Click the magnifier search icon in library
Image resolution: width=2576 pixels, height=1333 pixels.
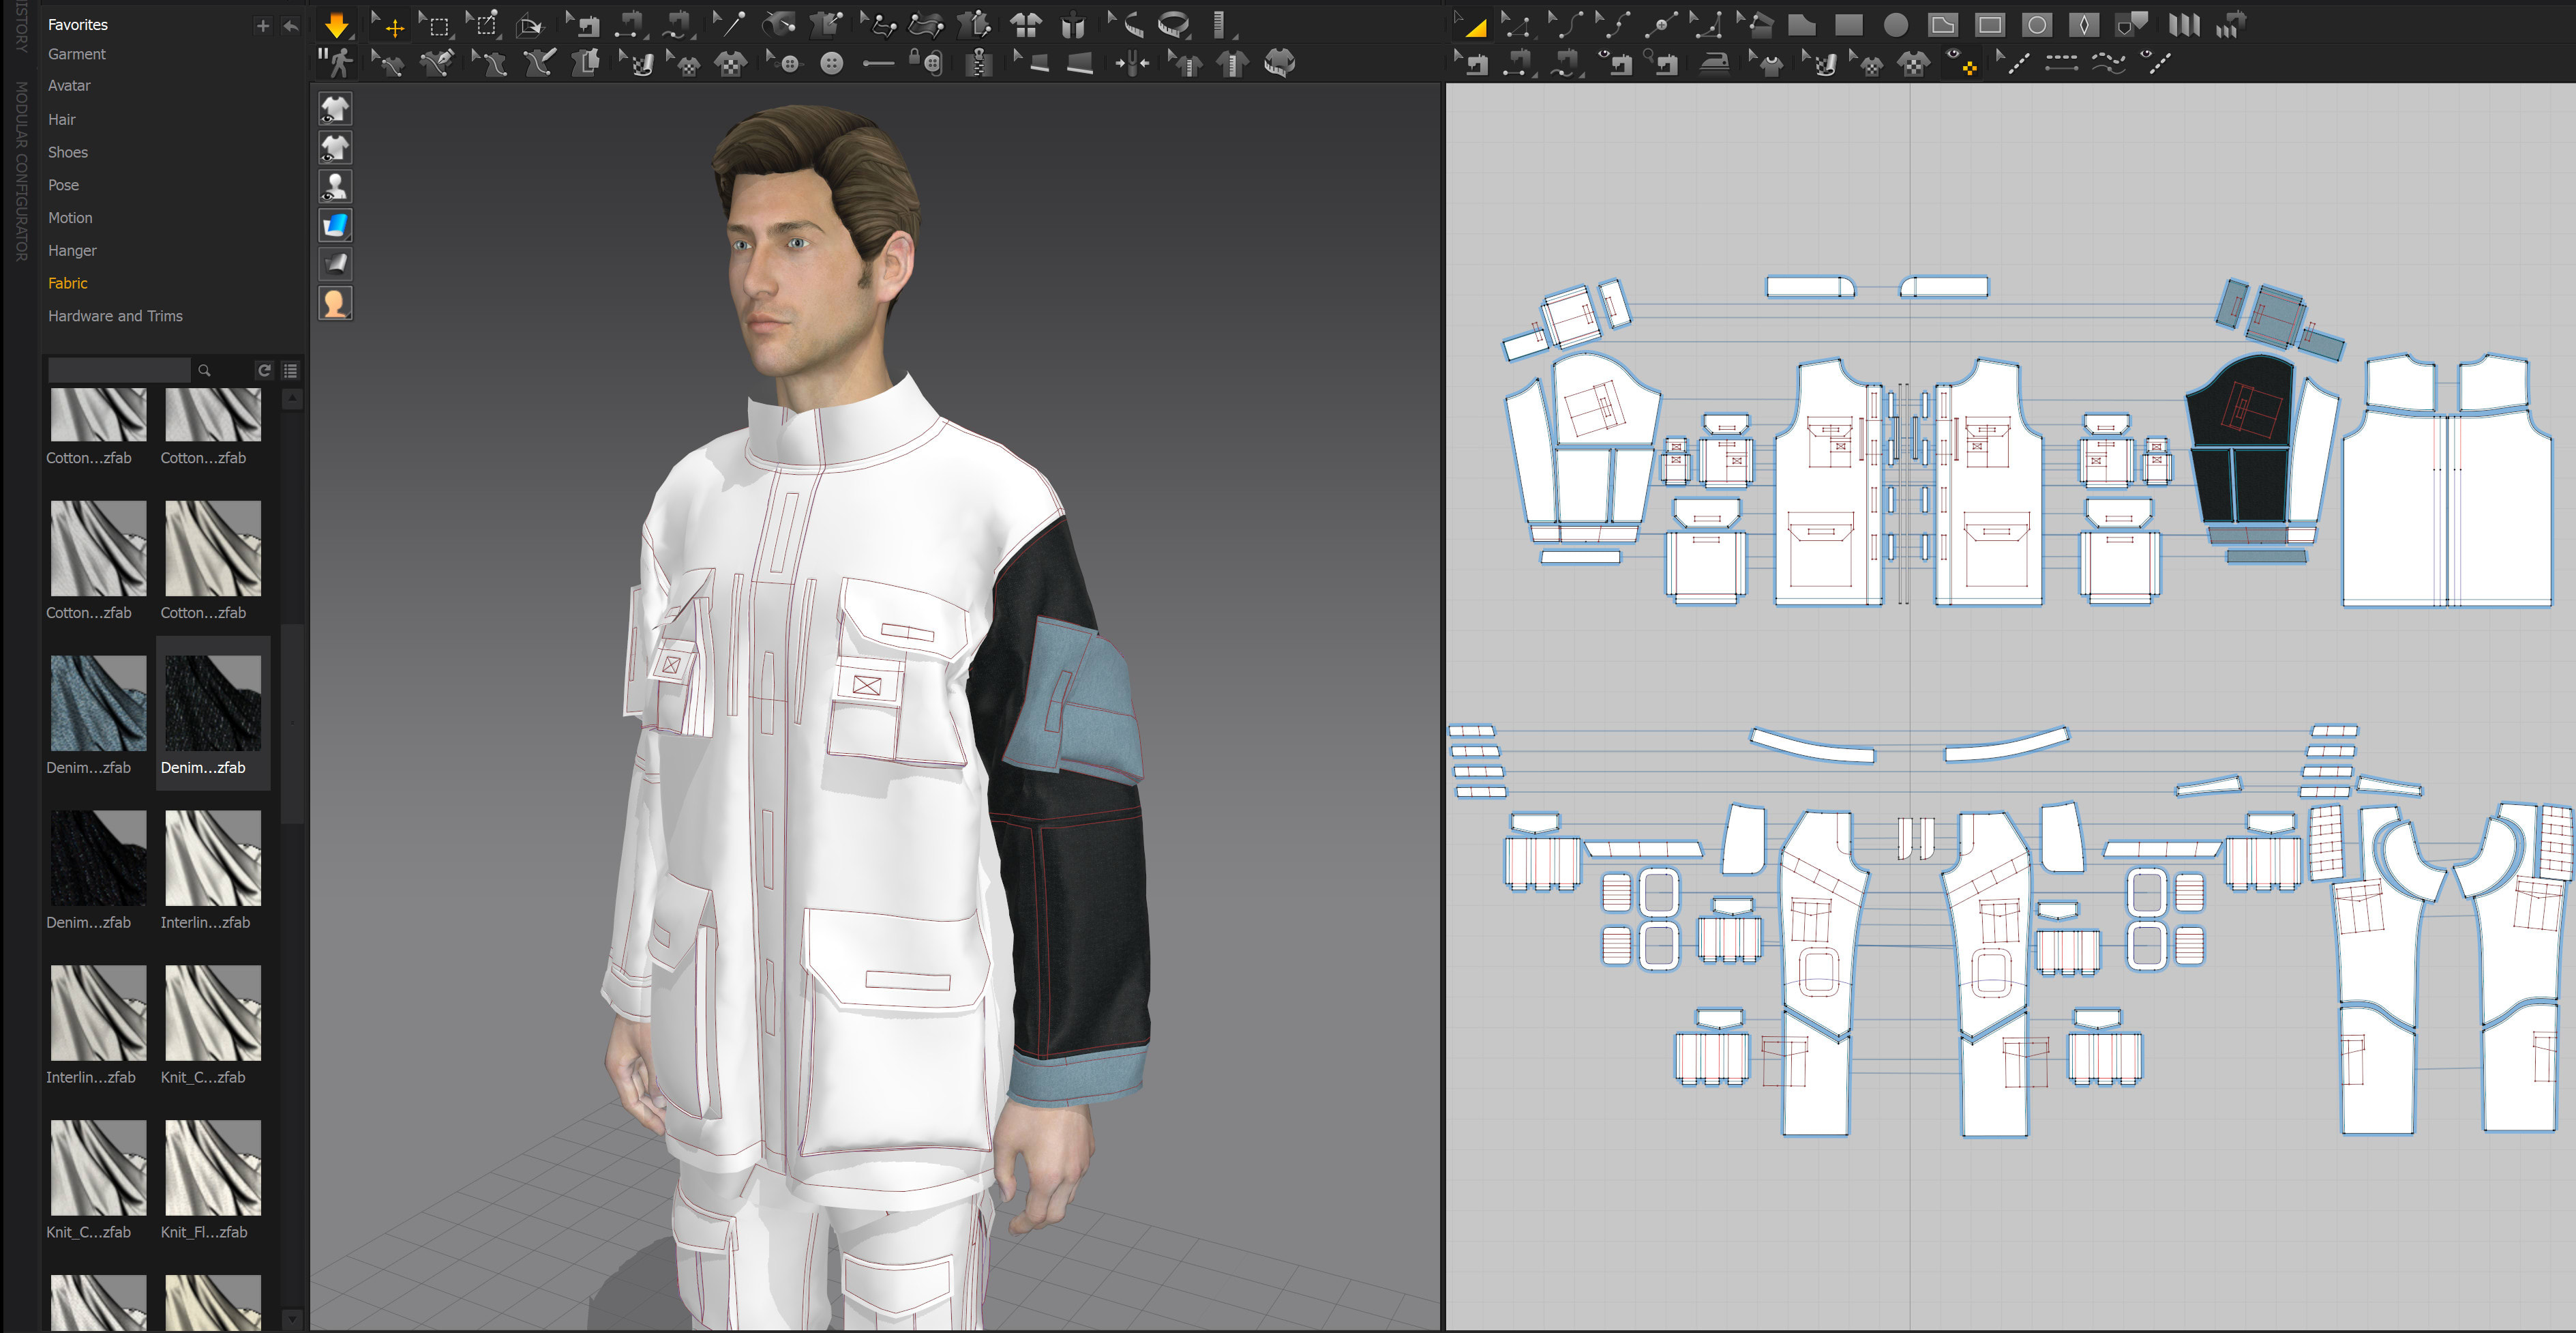tap(205, 370)
